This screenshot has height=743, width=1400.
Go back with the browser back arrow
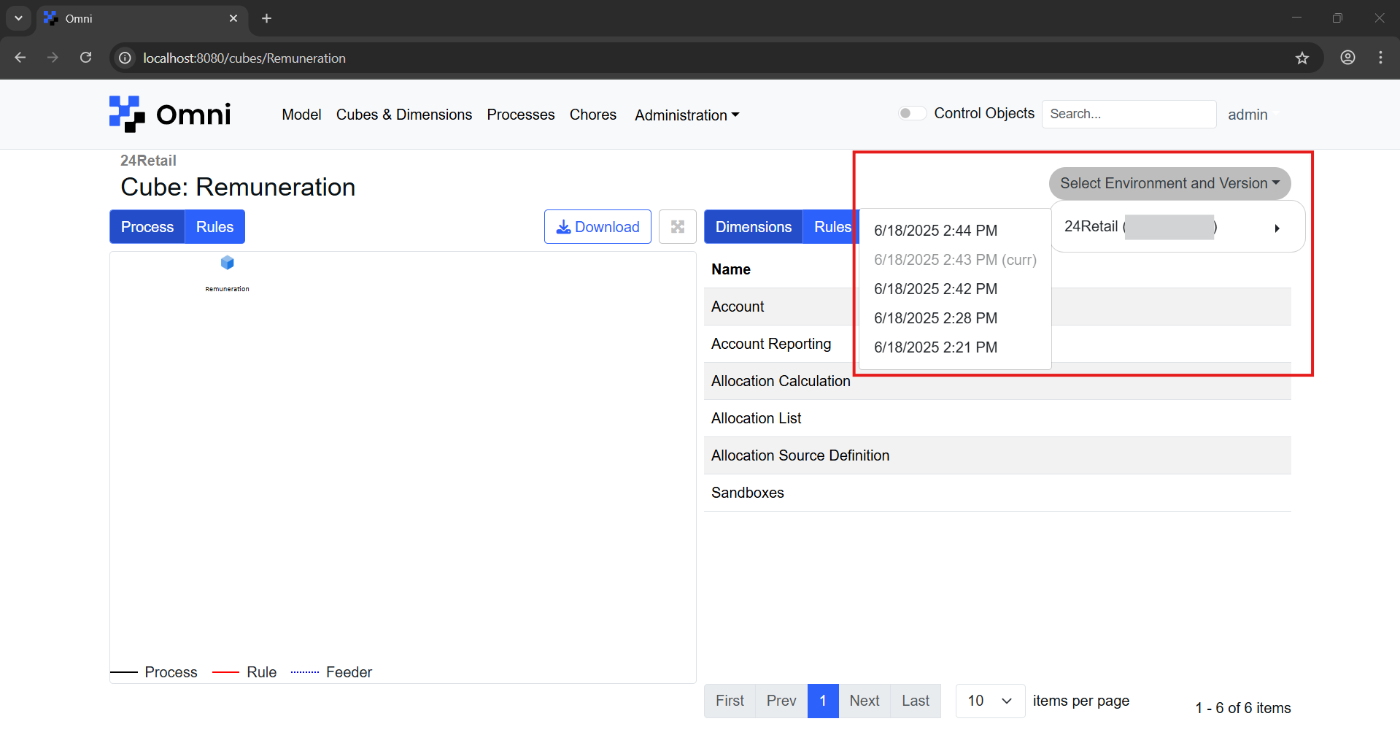pyautogui.click(x=20, y=58)
